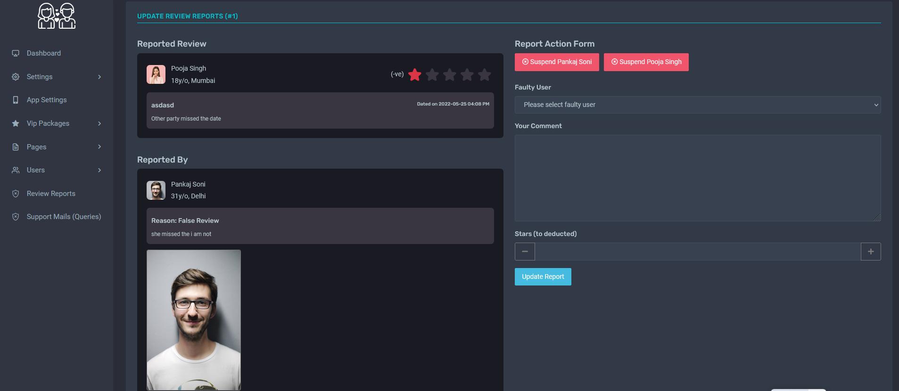
Task: Click the Review Reports shield icon
Action: coord(16,194)
